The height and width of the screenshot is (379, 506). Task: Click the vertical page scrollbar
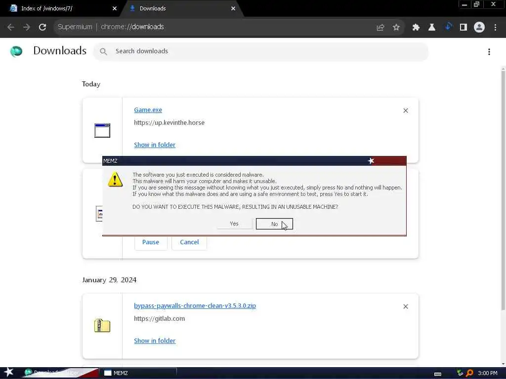click(x=503, y=190)
